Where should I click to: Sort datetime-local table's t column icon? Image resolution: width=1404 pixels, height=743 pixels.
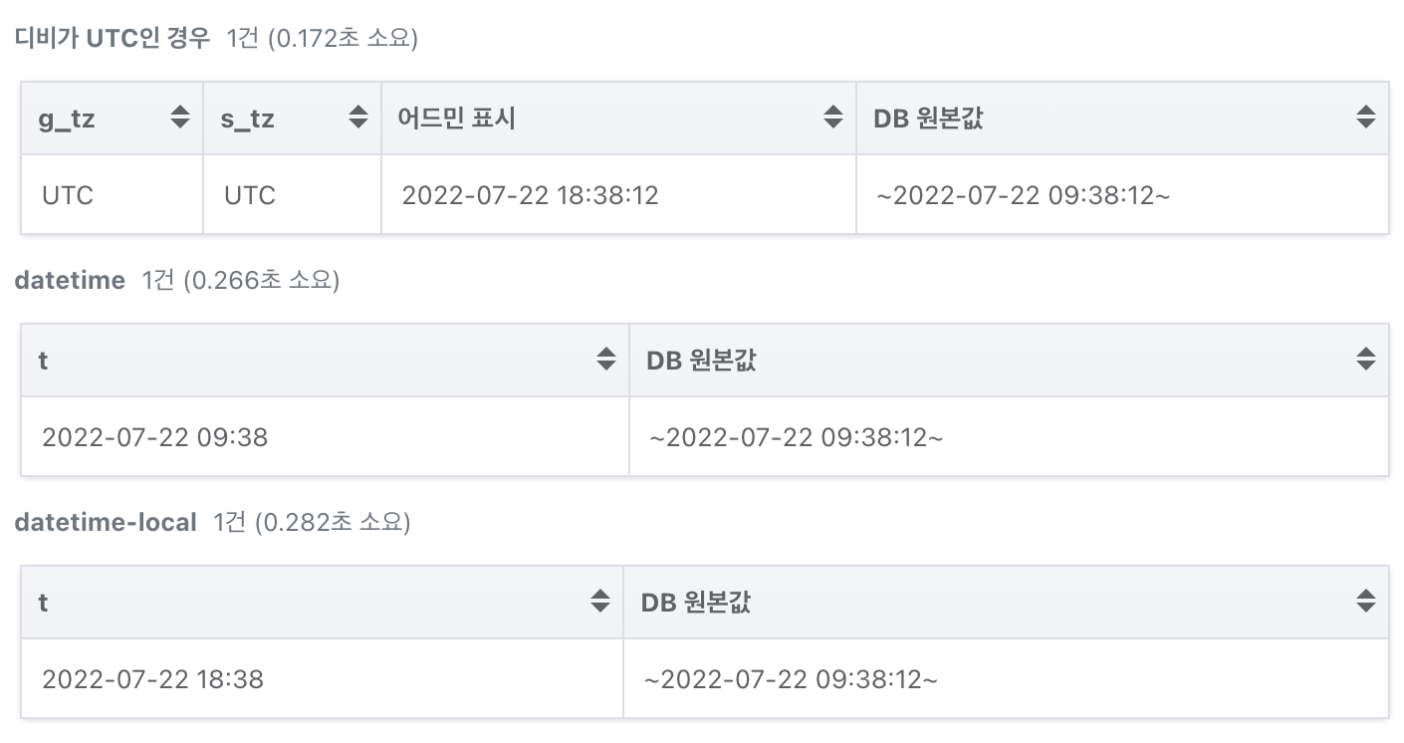tap(600, 602)
